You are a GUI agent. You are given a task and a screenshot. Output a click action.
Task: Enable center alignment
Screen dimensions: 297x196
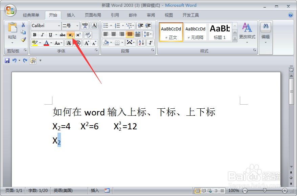(113, 34)
